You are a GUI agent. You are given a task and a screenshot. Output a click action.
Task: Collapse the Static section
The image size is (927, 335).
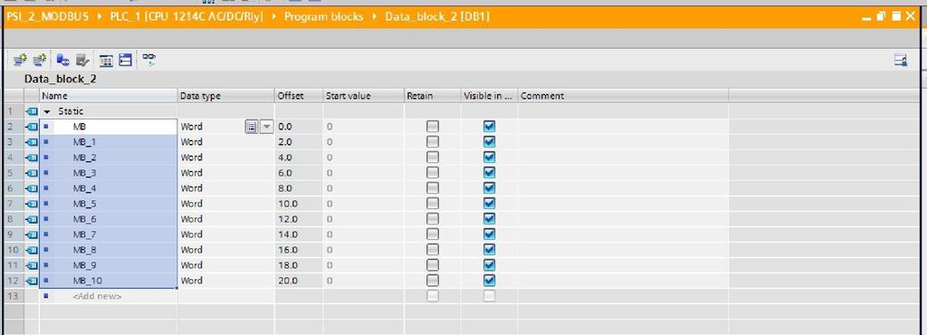(x=48, y=111)
